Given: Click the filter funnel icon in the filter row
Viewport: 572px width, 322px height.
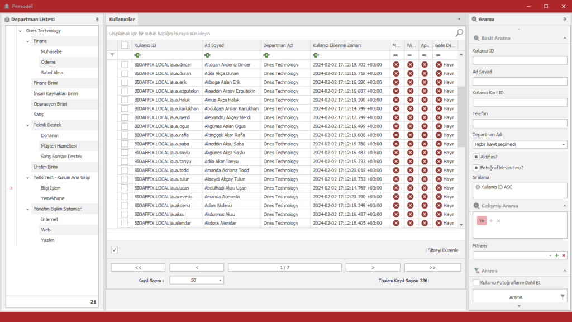Looking at the screenshot, I should (112, 55).
